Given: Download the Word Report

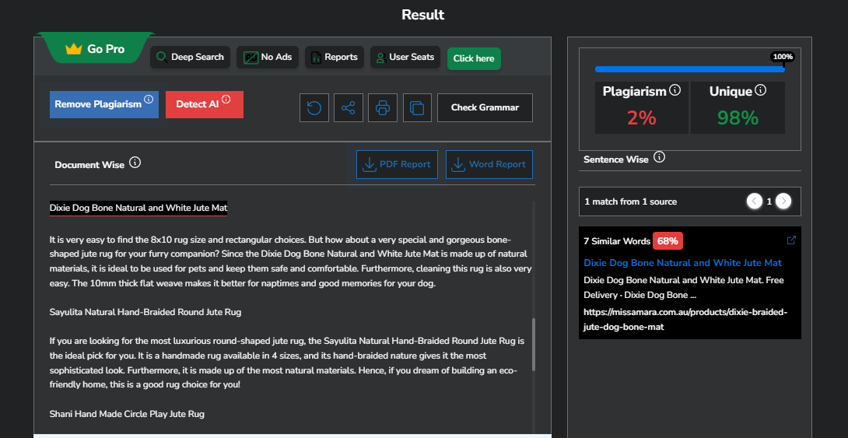Looking at the screenshot, I should (489, 164).
